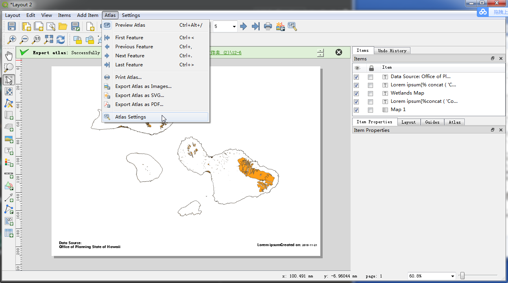Click the Unlock All Items icon
Screen dimensions: 508x283
pos(90,39)
